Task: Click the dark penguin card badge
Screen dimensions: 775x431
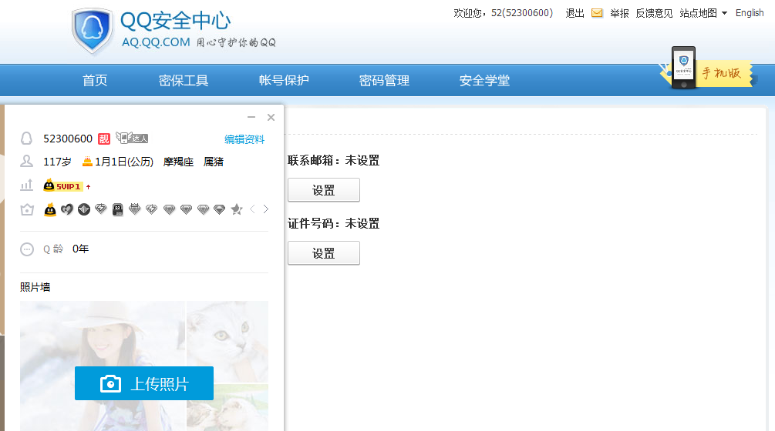Action: tap(118, 209)
